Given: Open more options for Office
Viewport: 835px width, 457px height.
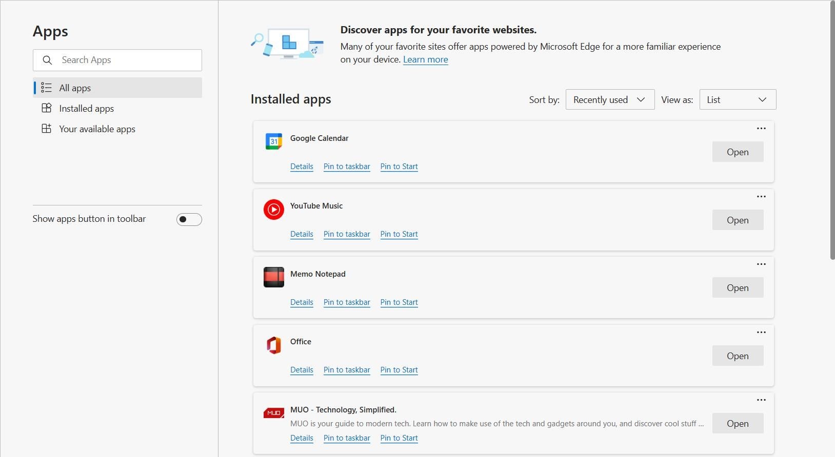Looking at the screenshot, I should point(761,333).
